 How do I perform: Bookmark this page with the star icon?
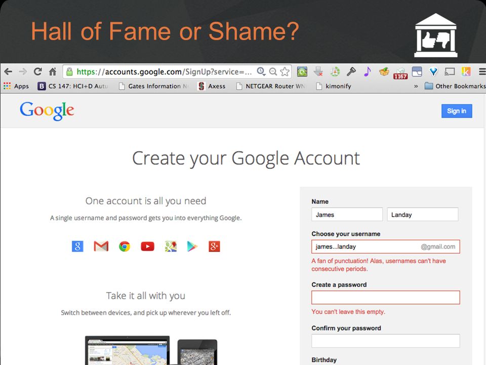[285, 71]
